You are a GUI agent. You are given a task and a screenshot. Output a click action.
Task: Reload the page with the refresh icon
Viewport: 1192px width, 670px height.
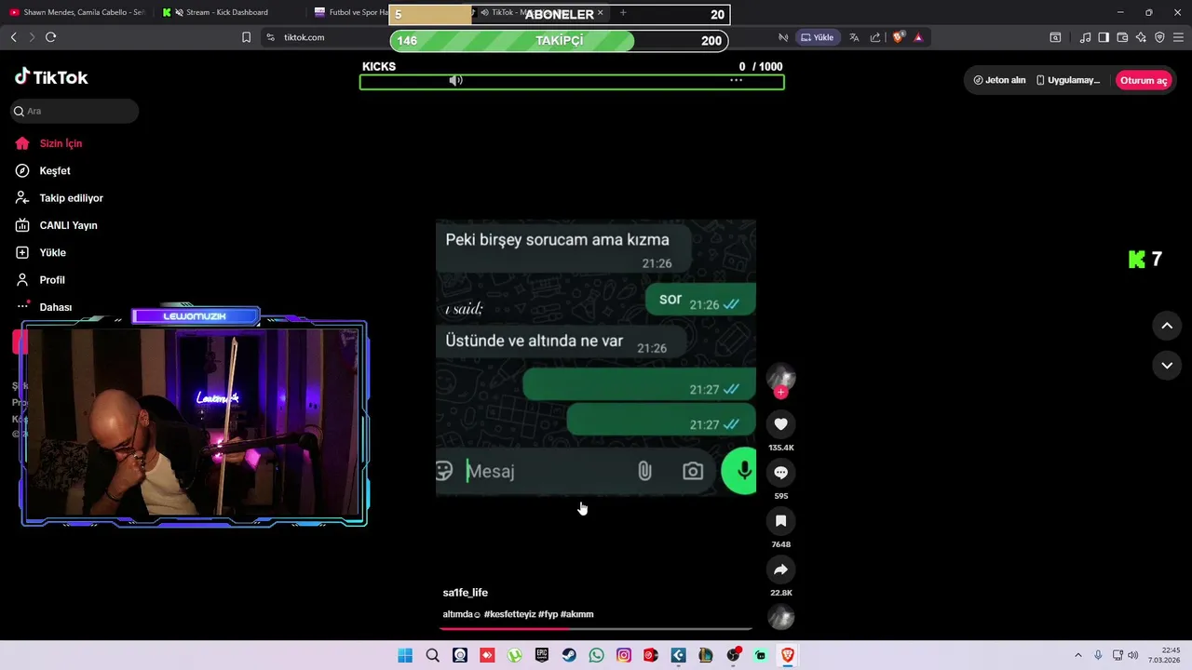click(51, 37)
